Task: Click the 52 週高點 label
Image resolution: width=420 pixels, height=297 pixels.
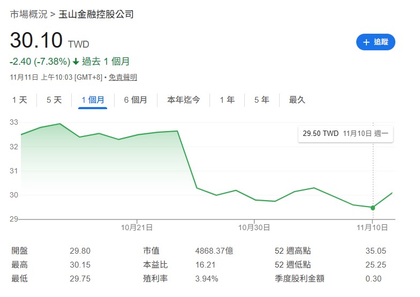Action: (292, 251)
